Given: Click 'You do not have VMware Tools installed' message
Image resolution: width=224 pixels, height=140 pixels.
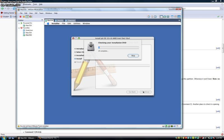Looking at the screenshot, I should pyautogui.click(x=34, y=126).
